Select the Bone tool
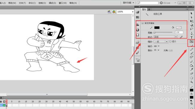Image resolution: width=195 pixels, height=109 pixels. [x=191, y=61]
